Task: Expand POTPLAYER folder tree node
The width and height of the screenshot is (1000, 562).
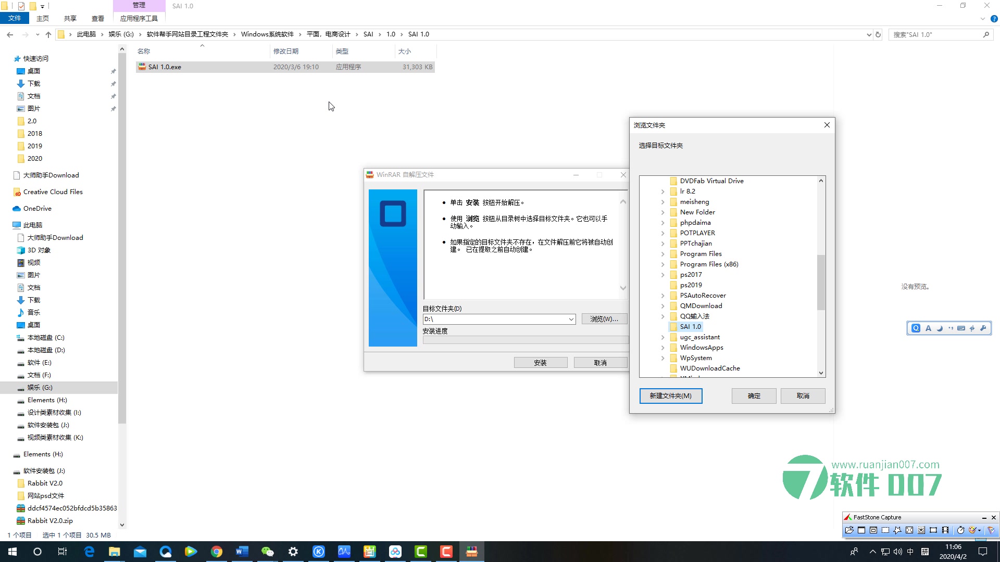Action: point(662,233)
